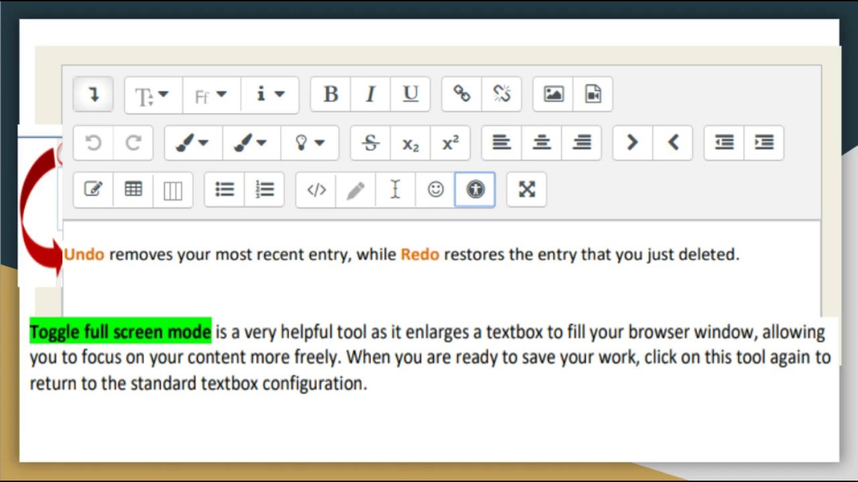The image size is (858, 482).
Task: Set right-to-left text direction arrow
Action: [673, 143]
